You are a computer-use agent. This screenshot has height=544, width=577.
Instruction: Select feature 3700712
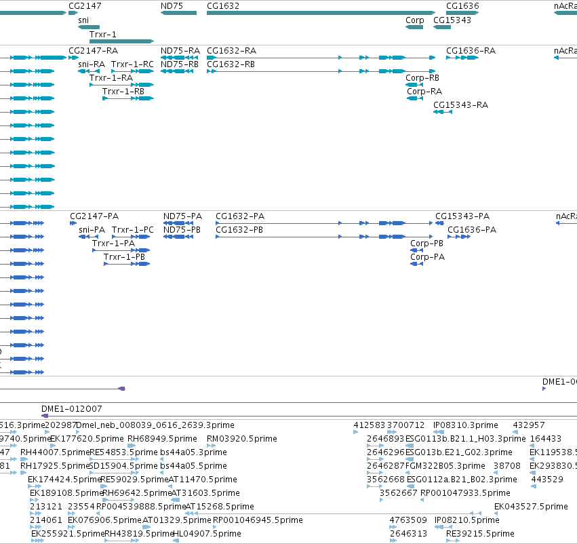(x=406, y=425)
